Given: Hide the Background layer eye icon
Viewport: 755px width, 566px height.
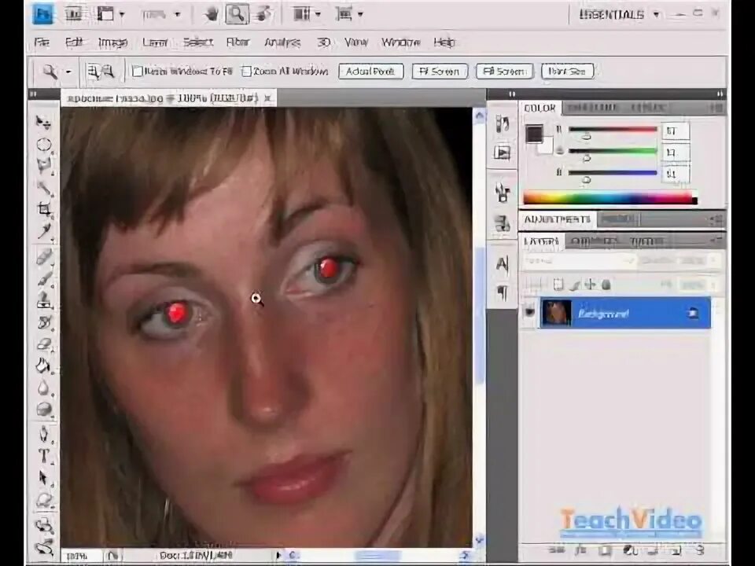Looking at the screenshot, I should coord(529,312).
